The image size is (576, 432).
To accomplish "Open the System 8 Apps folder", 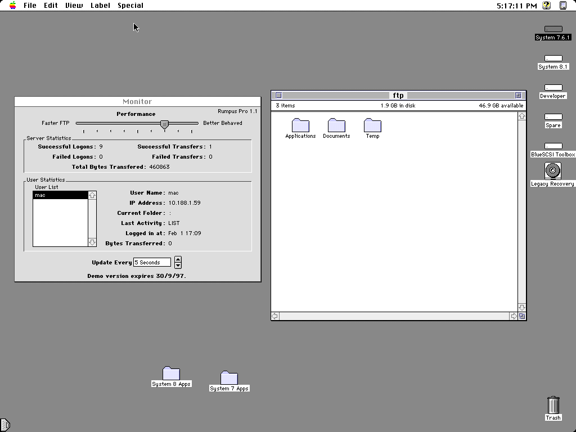I will [x=172, y=372].
